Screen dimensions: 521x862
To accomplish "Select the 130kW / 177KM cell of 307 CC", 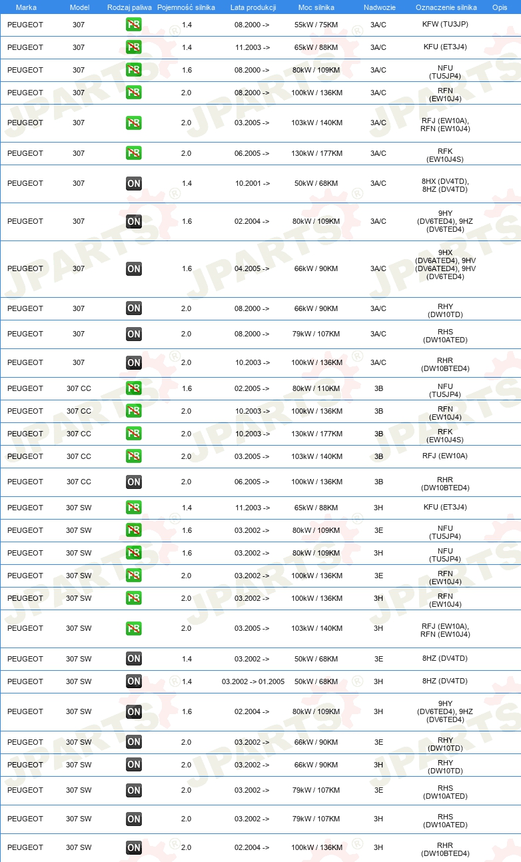I will tap(317, 434).
